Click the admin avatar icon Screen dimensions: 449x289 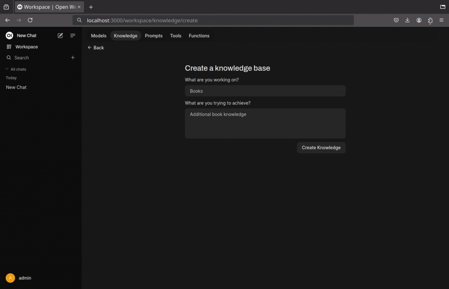[11, 278]
